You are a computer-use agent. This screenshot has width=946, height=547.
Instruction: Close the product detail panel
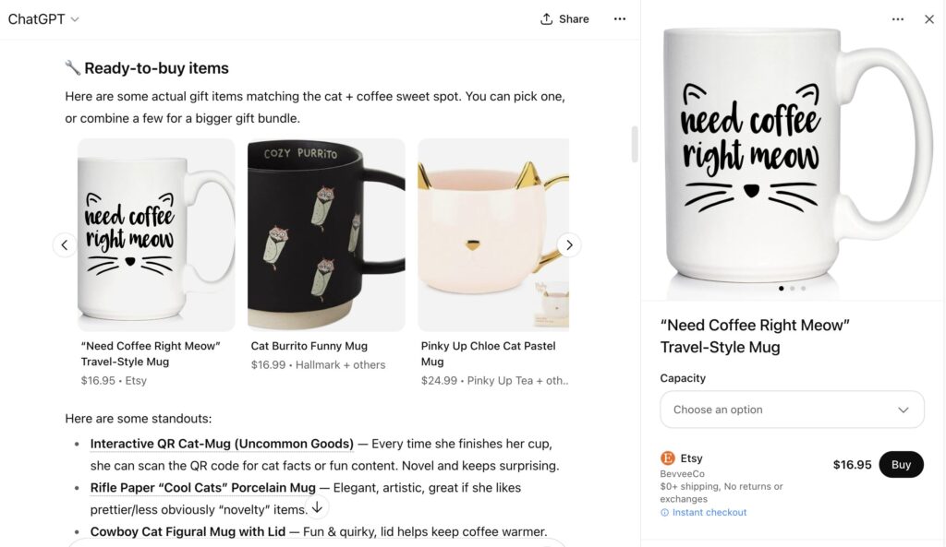[929, 19]
